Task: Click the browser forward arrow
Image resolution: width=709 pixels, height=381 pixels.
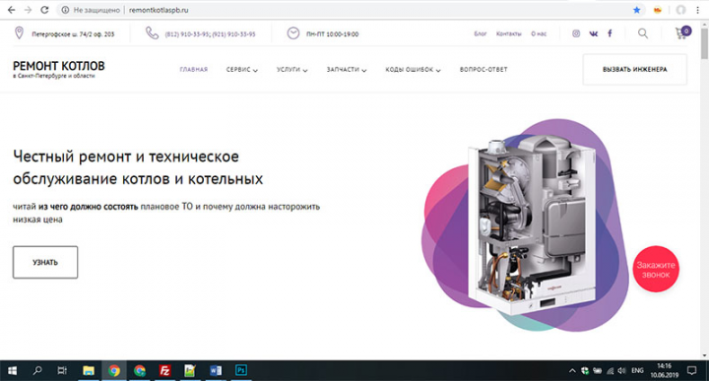Action: click(x=28, y=10)
